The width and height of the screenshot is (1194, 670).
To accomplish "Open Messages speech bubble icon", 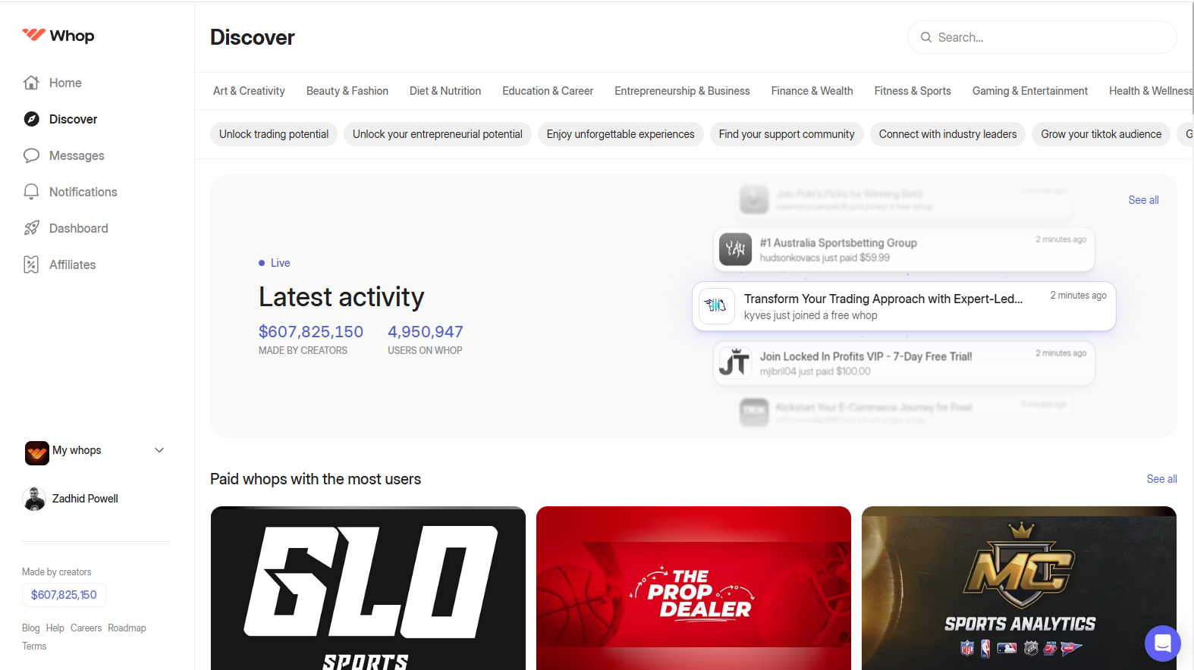I will [x=31, y=155].
